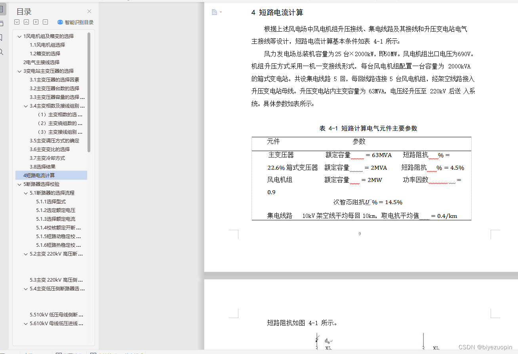Click the document heading 4 短路电流计算
The width and height of the screenshot is (518, 354).
point(277,13)
